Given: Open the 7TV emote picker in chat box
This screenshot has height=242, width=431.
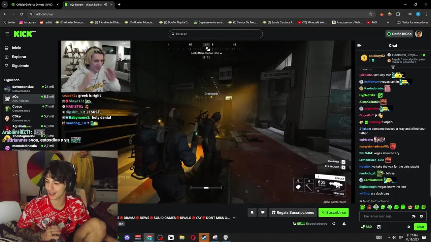Looking at the screenshot, I should pos(414,216).
